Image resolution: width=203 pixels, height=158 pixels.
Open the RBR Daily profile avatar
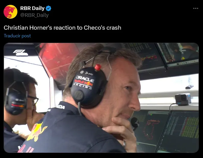(x=10, y=12)
